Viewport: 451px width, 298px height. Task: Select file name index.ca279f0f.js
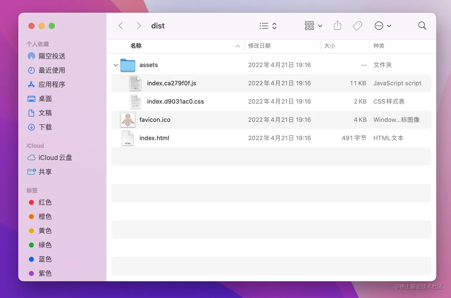click(x=172, y=83)
